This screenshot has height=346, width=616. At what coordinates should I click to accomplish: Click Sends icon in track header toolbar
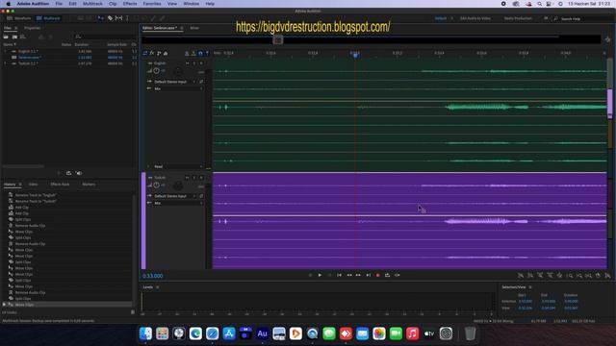pyautogui.click(x=159, y=53)
